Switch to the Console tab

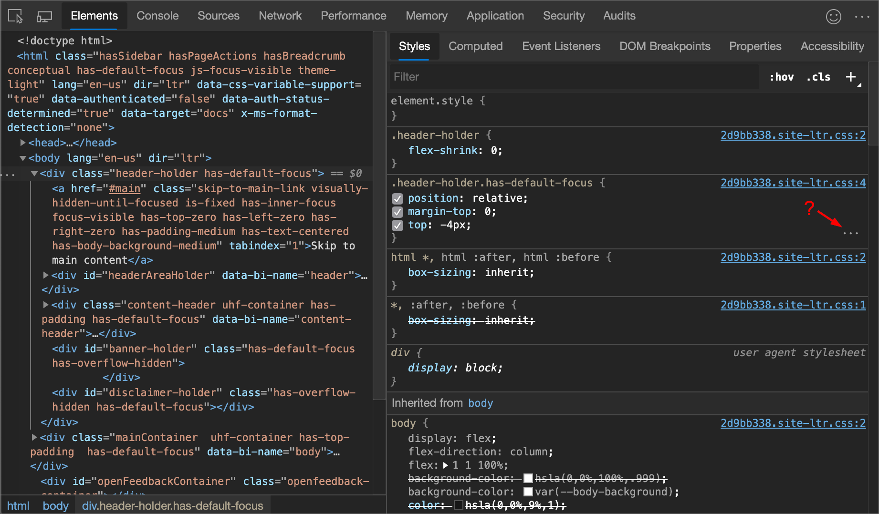[157, 16]
